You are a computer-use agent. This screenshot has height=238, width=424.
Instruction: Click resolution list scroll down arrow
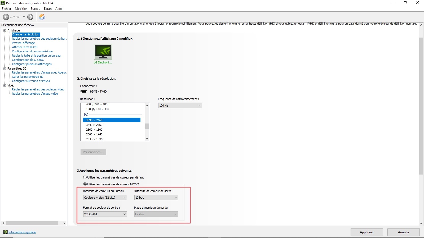[147, 139]
